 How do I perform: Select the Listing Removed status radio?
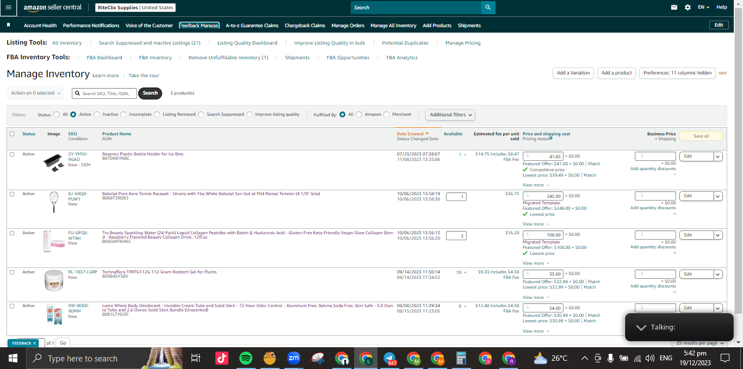tap(157, 115)
